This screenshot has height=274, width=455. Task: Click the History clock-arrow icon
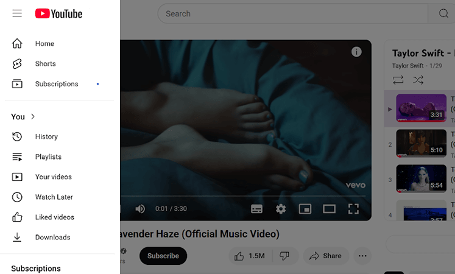click(x=17, y=136)
